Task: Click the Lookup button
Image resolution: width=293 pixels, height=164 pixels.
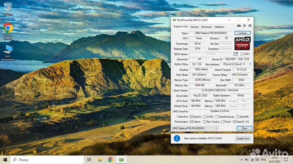Action: click(x=243, y=33)
